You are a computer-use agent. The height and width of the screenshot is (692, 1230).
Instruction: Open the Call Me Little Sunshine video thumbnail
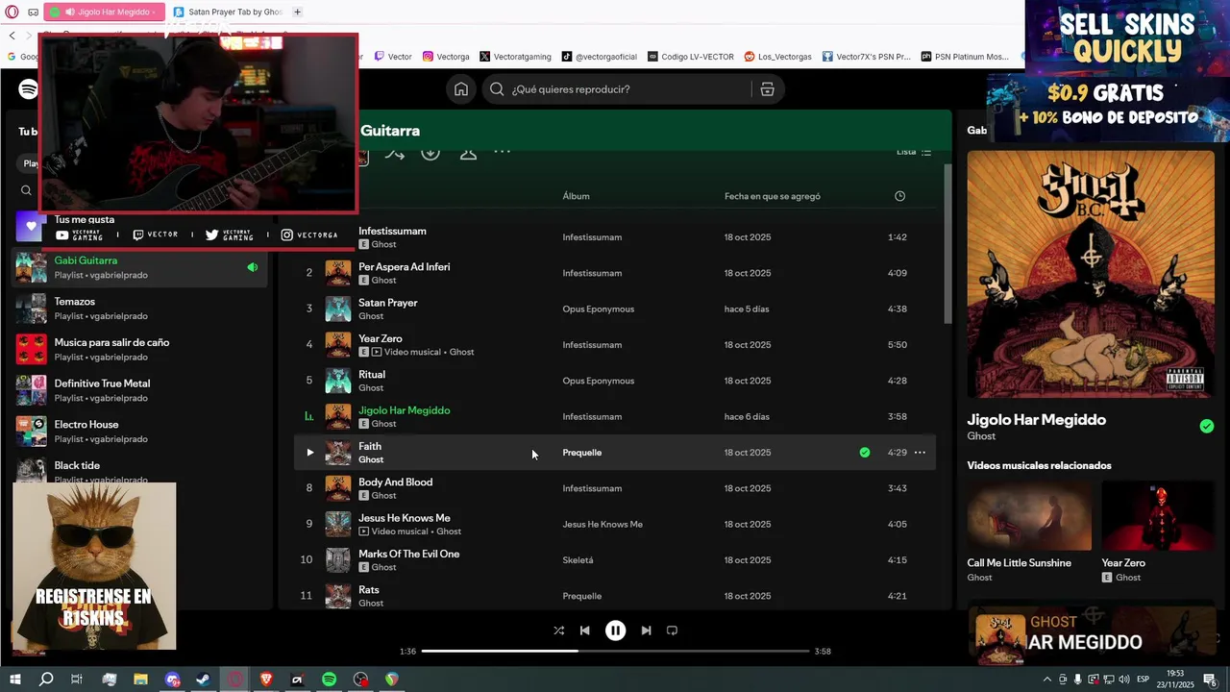tap(1029, 515)
